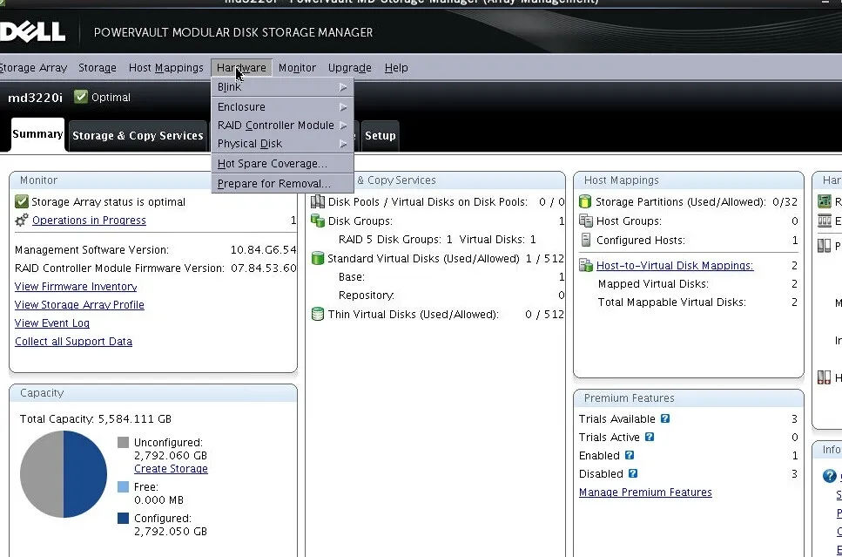
Task: Click the Disk Pools icon
Action: pos(318,201)
